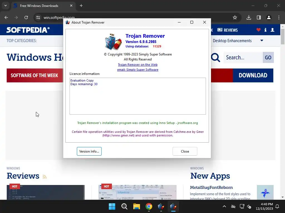The image size is (285, 213).
Task: Open Windows taskbar Search
Action: (x=124, y=206)
